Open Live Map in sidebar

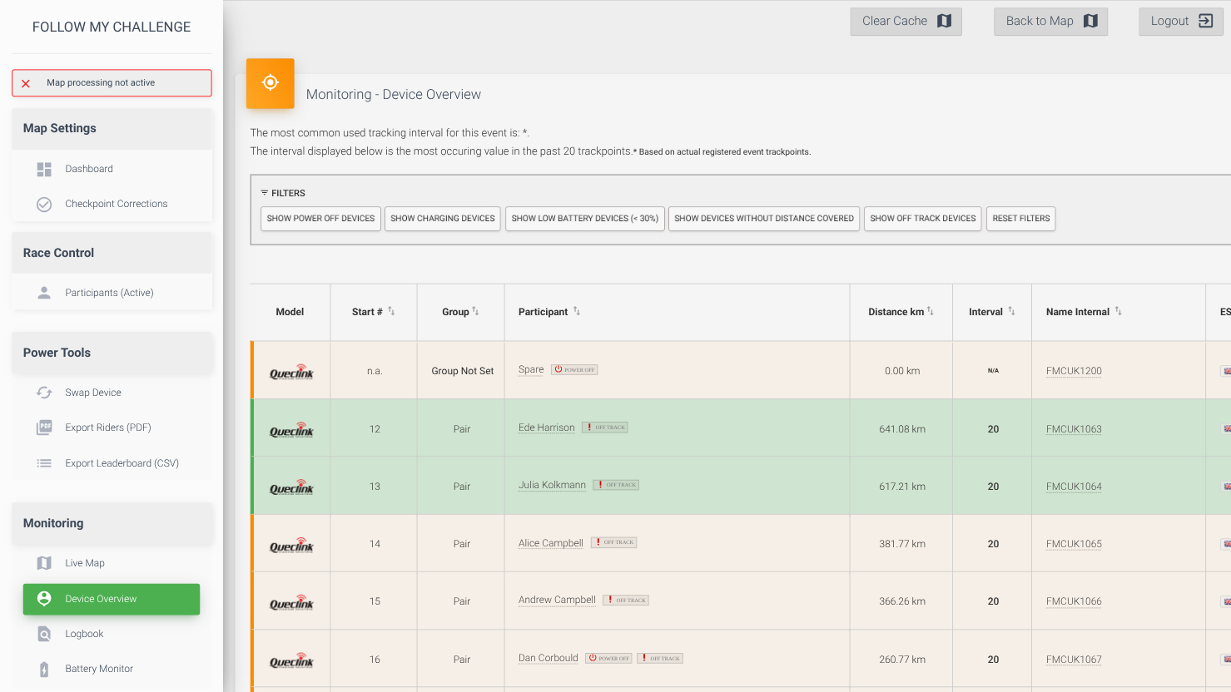[85, 563]
